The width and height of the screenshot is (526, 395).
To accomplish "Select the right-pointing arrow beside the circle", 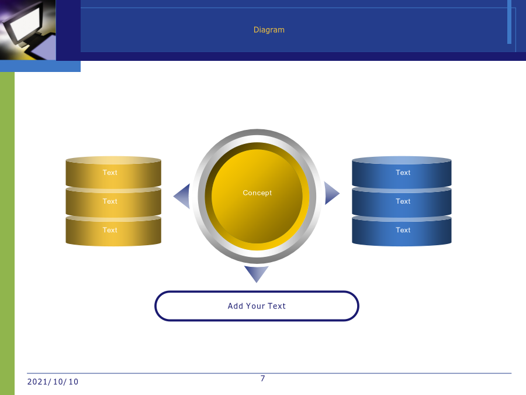I will (332, 193).
